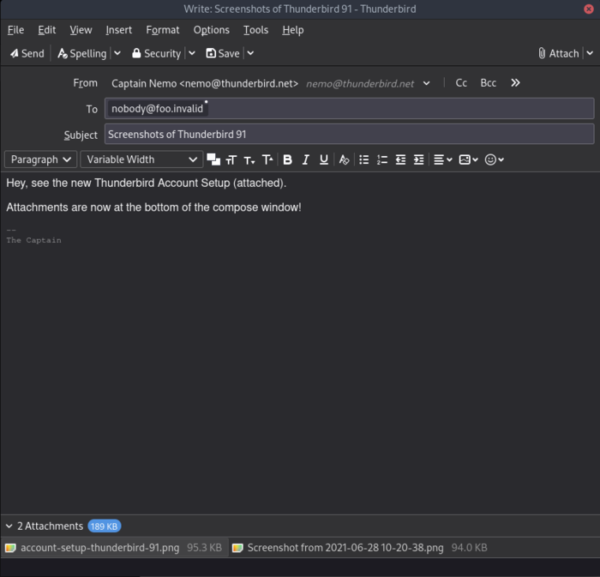The image size is (600, 577).
Task: Open the Paragraph style dropdown
Action: pyautogui.click(x=40, y=159)
